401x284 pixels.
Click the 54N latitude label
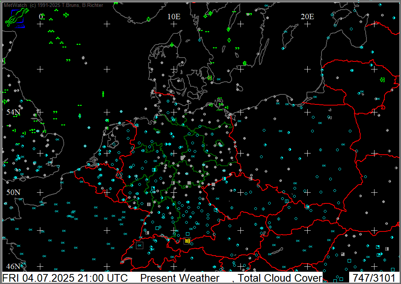point(13,112)
